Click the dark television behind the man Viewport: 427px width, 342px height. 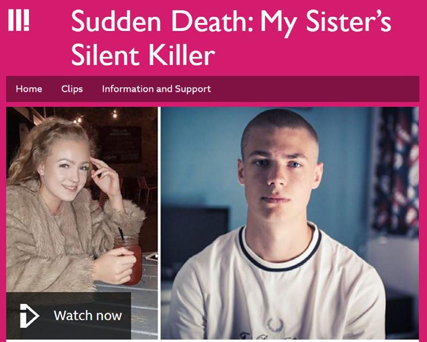(196, 237)
